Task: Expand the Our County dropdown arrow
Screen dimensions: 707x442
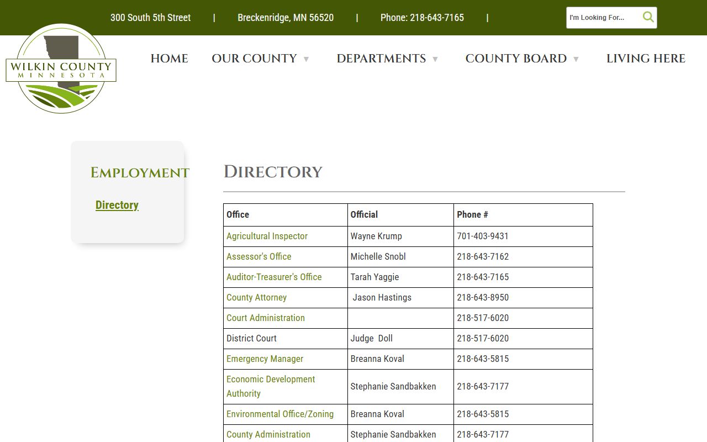Action: [x=306, y=59]
